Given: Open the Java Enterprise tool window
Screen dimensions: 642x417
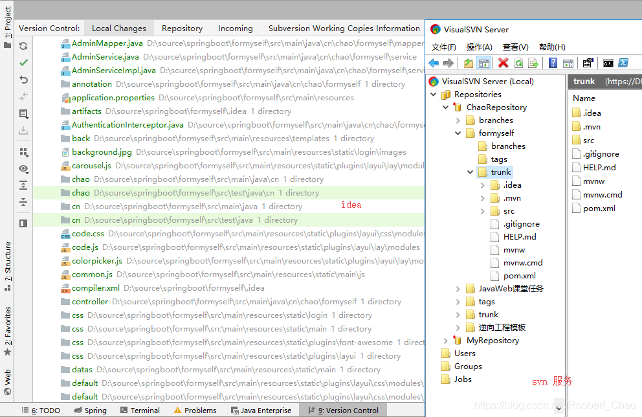Looking at the screenshot, I should 261,411.
